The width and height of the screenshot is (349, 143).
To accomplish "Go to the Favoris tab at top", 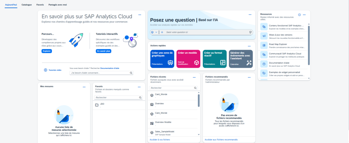I will [x=40, y=5].
